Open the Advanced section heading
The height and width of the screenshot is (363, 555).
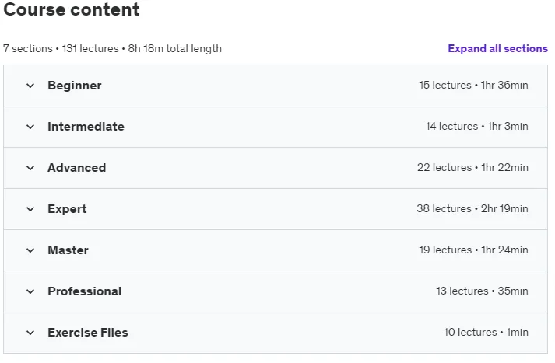point(77,168)
